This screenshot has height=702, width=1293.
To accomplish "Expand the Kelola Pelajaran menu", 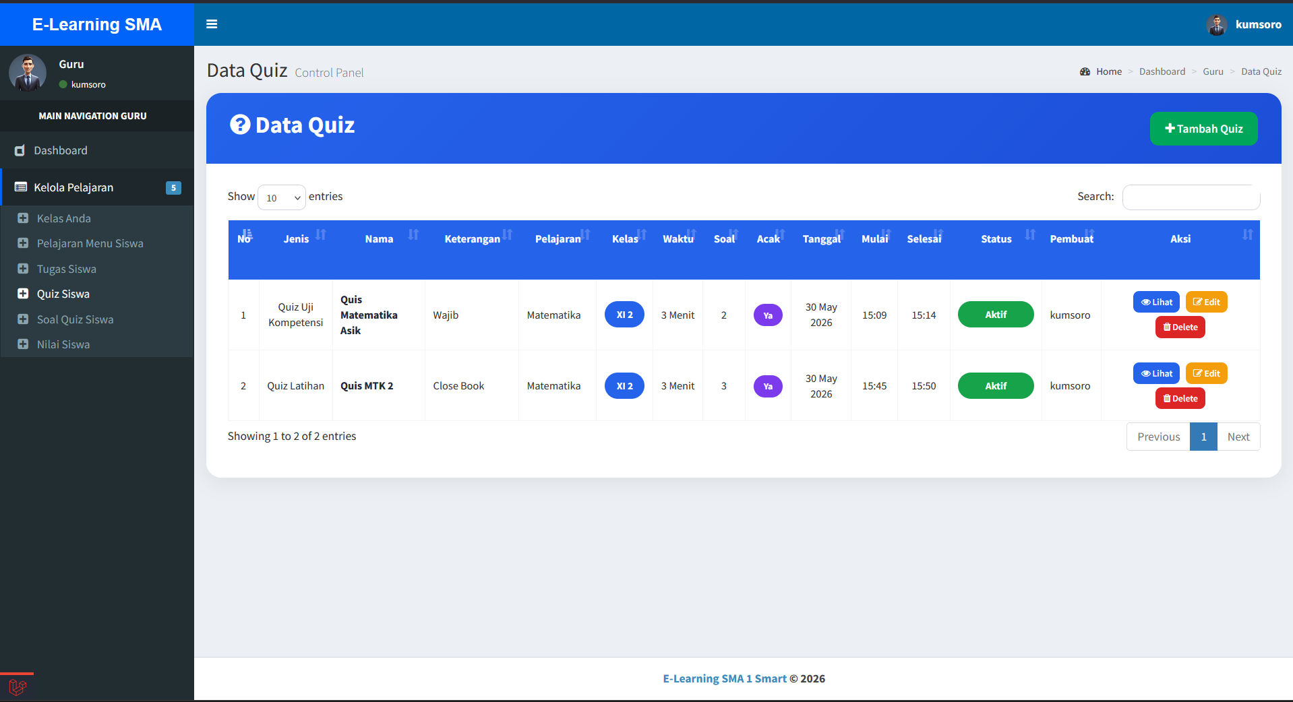I will 97,187.
